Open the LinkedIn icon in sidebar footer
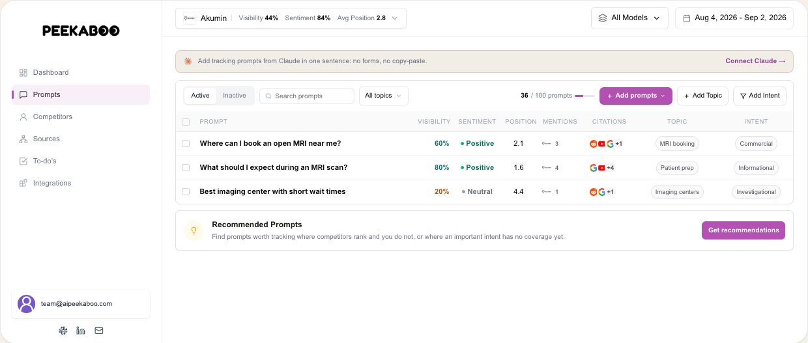 81,331
